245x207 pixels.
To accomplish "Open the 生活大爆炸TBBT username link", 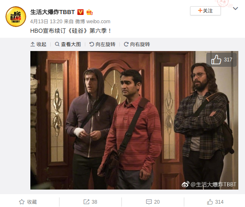I will (x=52, y=12).
